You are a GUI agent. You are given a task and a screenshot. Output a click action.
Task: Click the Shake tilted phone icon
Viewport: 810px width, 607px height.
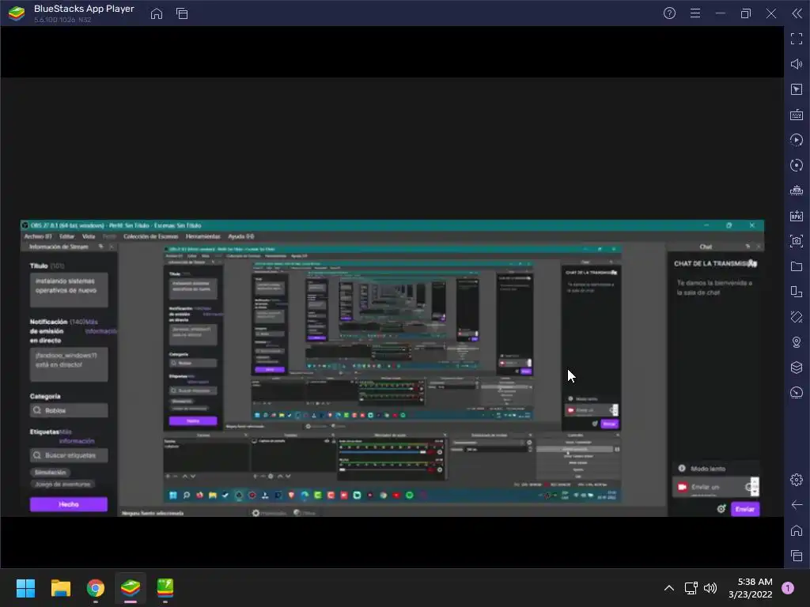pyautogui.click(x=797, y=317)
